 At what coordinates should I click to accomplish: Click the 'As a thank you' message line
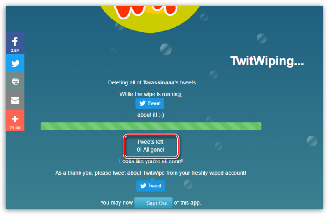point(151,173)
